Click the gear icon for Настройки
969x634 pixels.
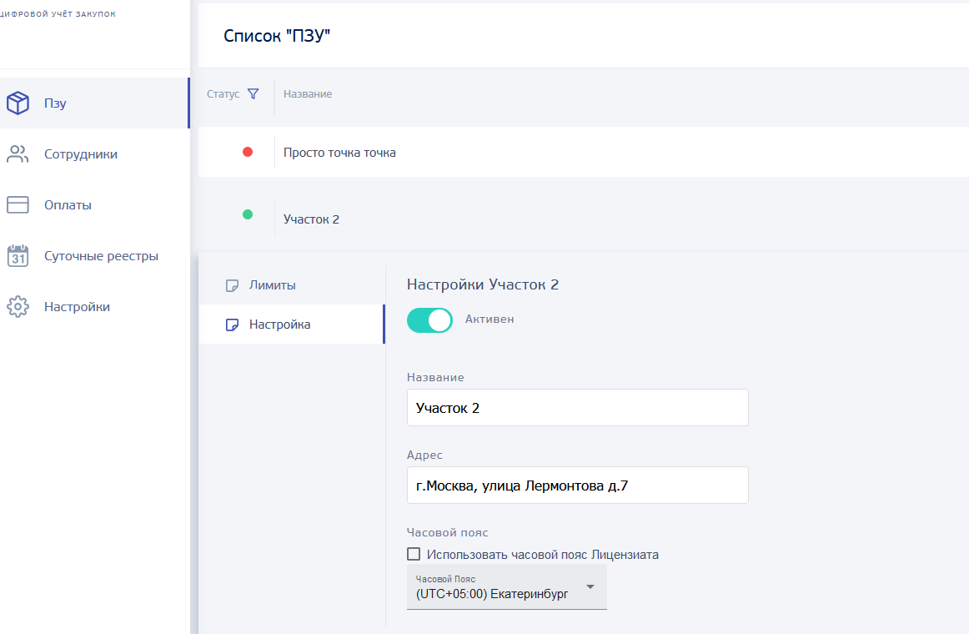[18, 307]
